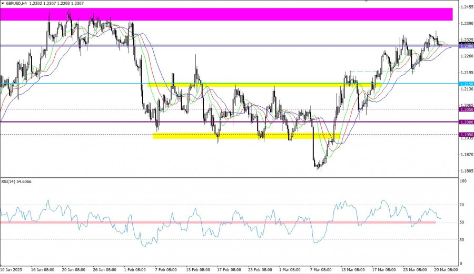474x274 pixels.
Task: Click the 1.2000 purple price label
Action: coord(466,122)
